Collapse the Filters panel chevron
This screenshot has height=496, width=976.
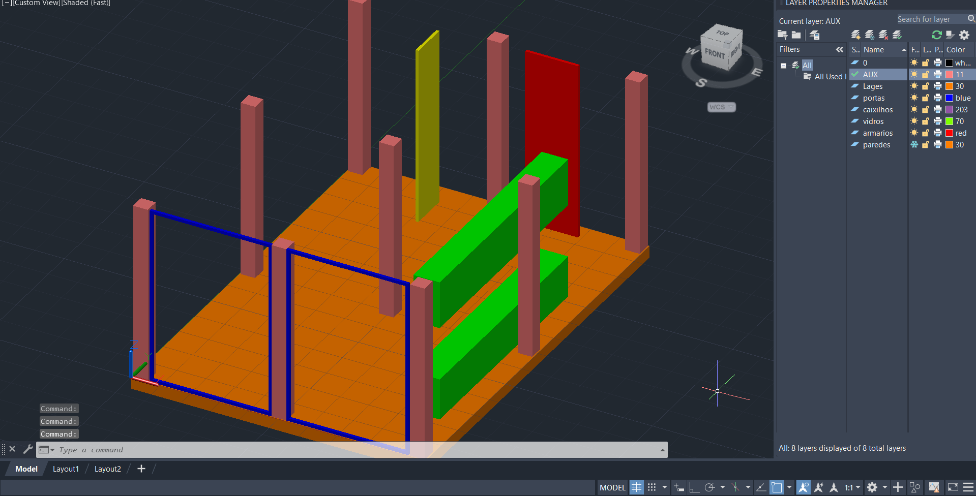tap(840, 49)
